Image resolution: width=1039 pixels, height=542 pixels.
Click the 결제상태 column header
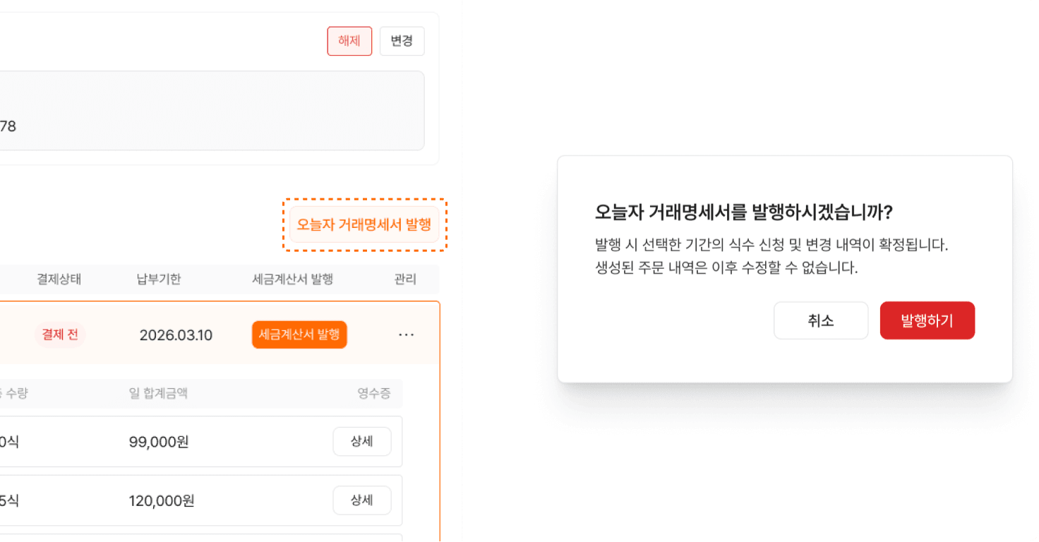[x=59, y=279]
